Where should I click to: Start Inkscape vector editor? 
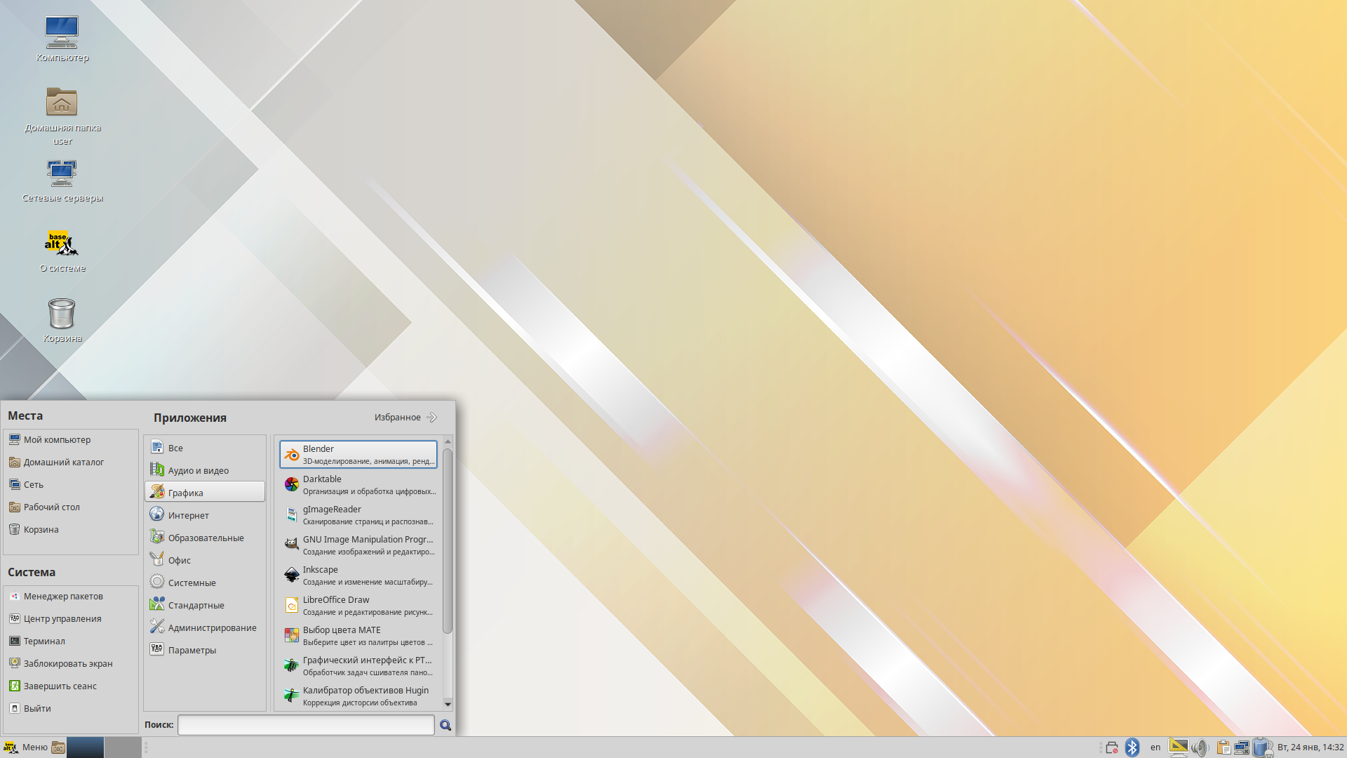click(x=358, y=575)
